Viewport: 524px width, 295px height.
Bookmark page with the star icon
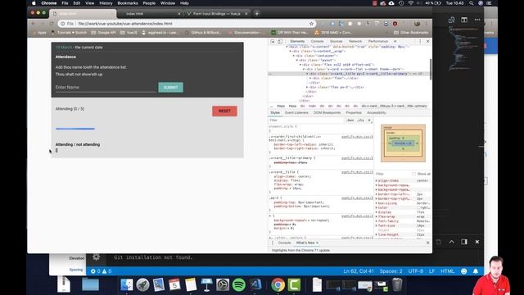311,24
